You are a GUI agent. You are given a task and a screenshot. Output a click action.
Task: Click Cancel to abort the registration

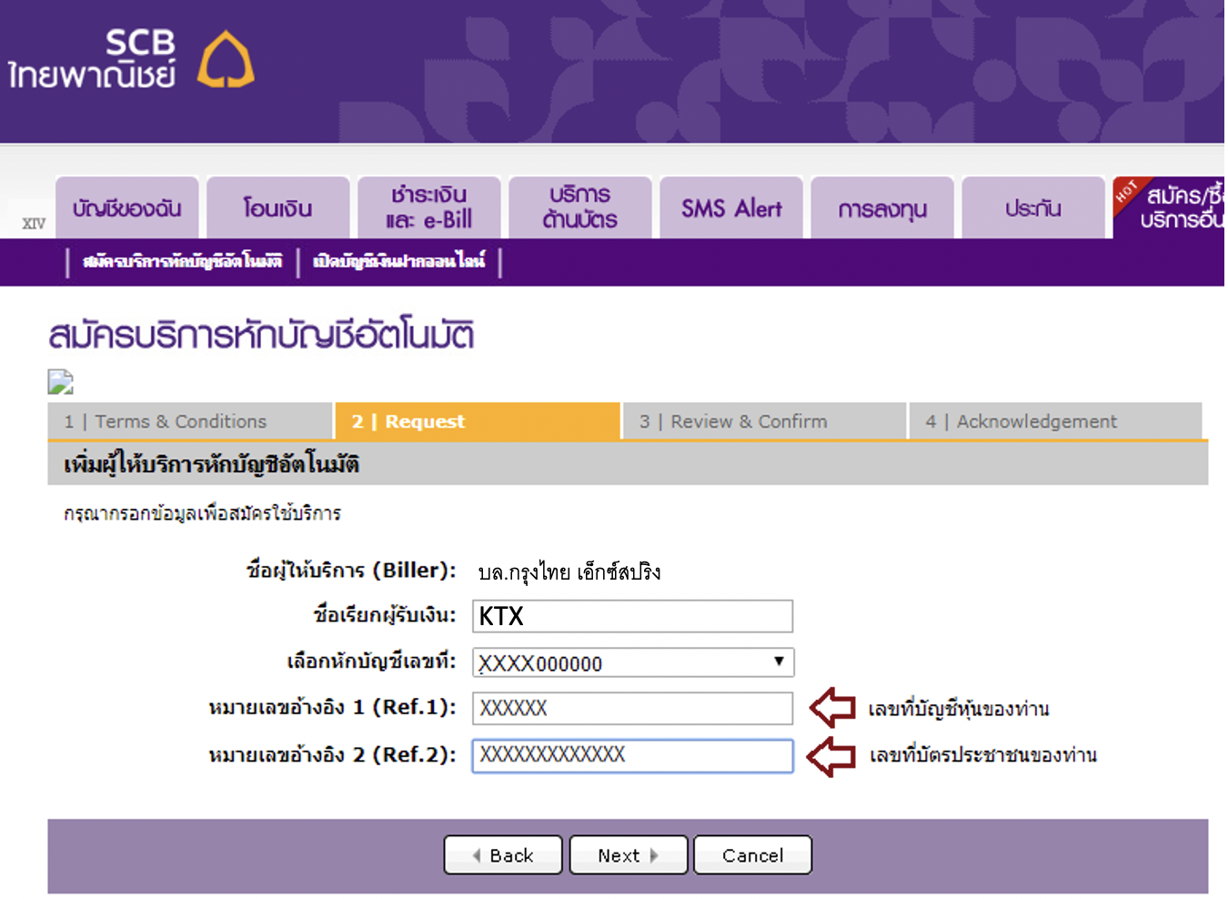click(x=752, y=854)
